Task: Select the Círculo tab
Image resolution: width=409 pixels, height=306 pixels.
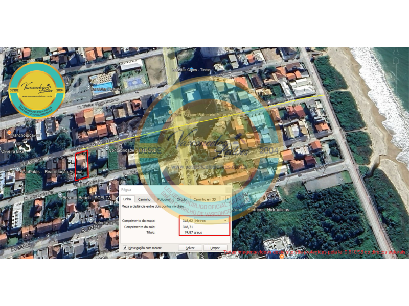Action: coord(181,199)
